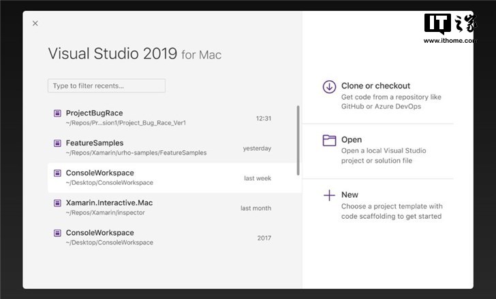
Task: Click the ConsoleWorkspace 2017 solution icon
Action: coord(57,233)
